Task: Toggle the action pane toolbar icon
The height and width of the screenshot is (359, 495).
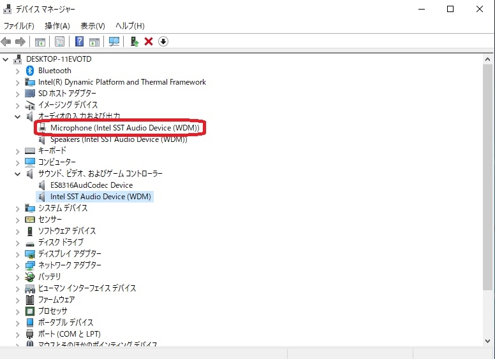Action: 94,41
